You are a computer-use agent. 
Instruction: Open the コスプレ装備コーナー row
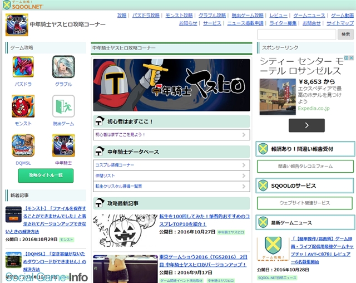pos(171,165)
